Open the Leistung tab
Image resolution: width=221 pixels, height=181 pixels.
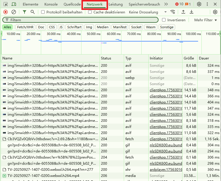(116, 4)
